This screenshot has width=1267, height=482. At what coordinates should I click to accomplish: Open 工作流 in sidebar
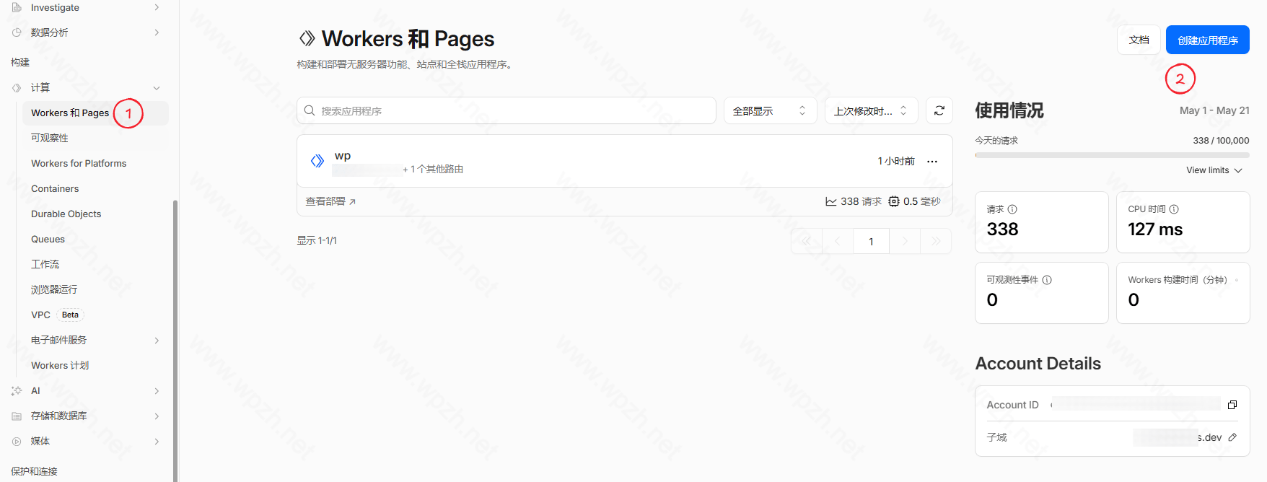pyautogui.click(x=45, y=264)
